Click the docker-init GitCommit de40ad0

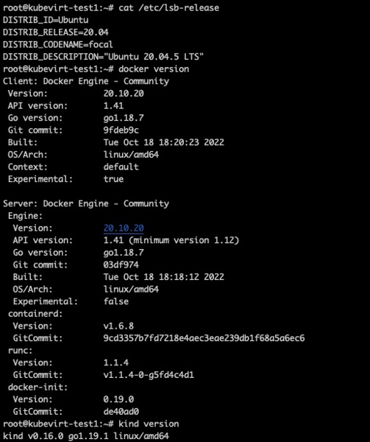point(121,412)
